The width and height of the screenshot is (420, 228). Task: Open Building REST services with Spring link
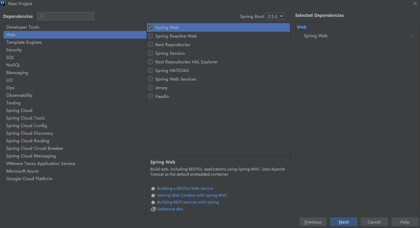[x=188, y=202]
